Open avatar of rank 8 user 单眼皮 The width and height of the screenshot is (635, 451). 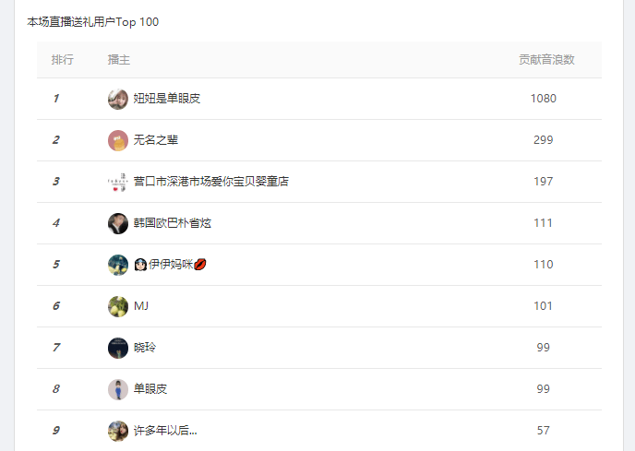(118, 389)
